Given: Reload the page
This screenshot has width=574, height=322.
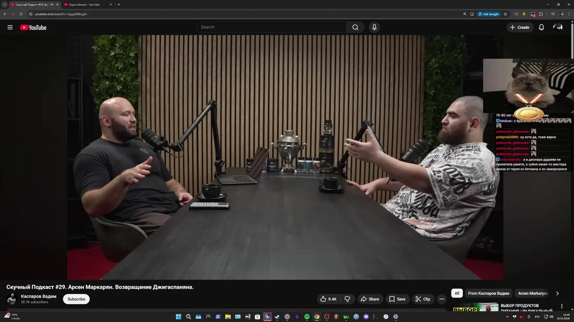Looking at the screenshot, I should [21, 14].
